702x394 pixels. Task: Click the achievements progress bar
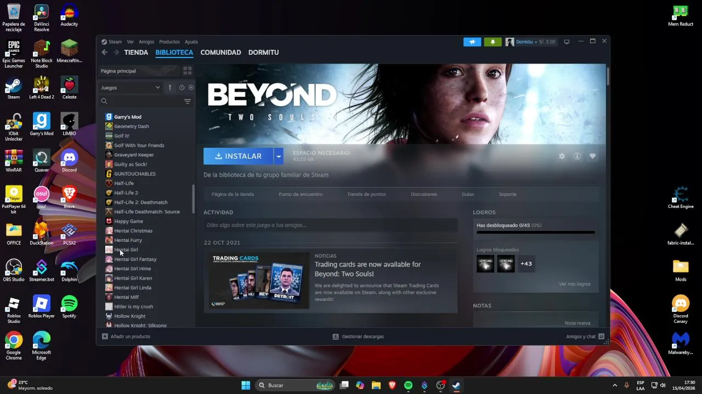(535, 233)
